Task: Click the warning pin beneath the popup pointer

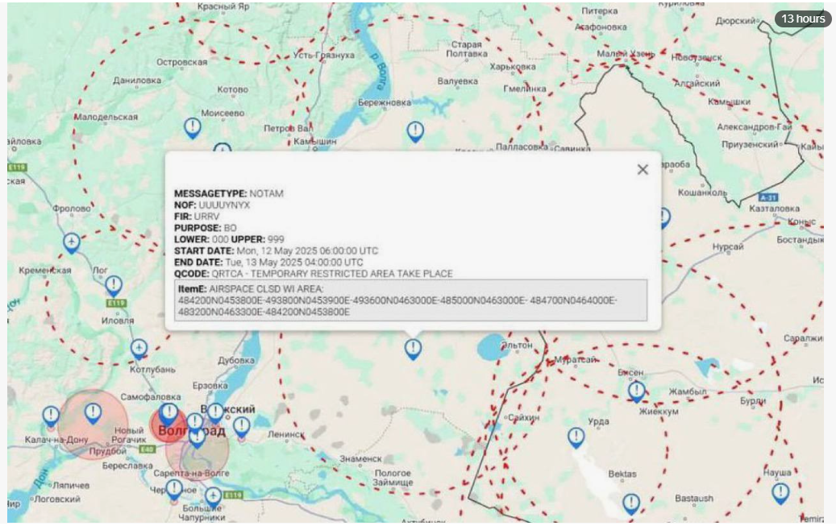Action: point(413,350)
